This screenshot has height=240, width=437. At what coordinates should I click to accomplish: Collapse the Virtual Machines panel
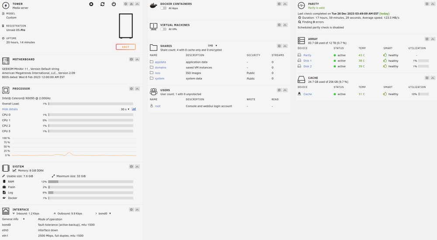point(285,25)
